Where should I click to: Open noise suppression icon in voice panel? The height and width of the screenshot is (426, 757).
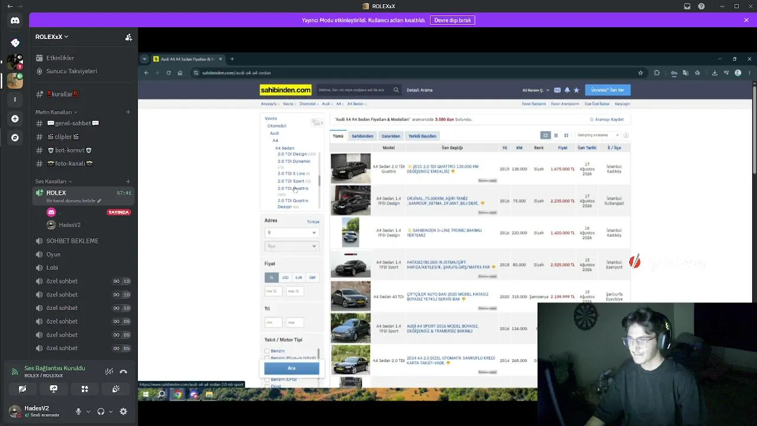click(109, 372)
